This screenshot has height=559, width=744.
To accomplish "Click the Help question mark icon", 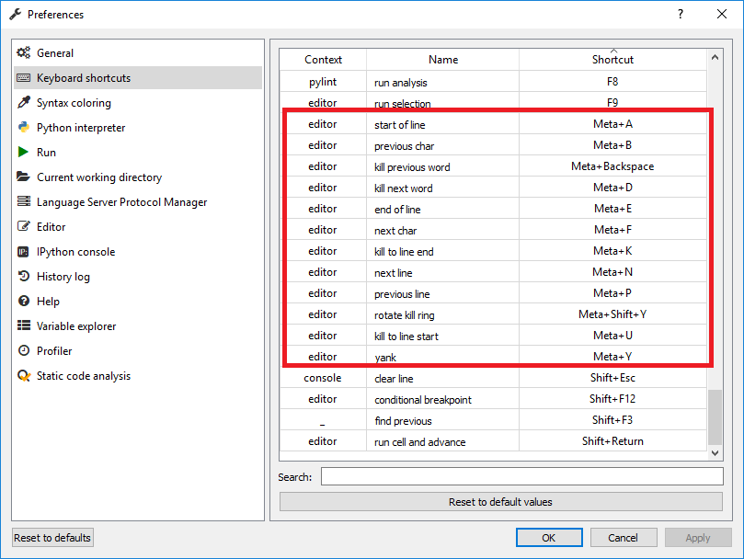I will point(24,301).
